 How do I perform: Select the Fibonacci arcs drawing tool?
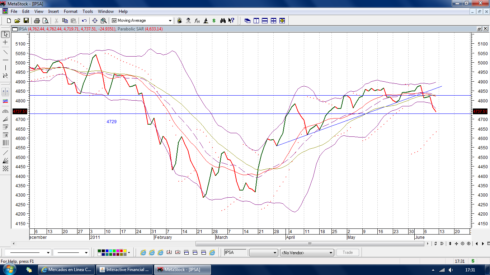pos(5,112)
